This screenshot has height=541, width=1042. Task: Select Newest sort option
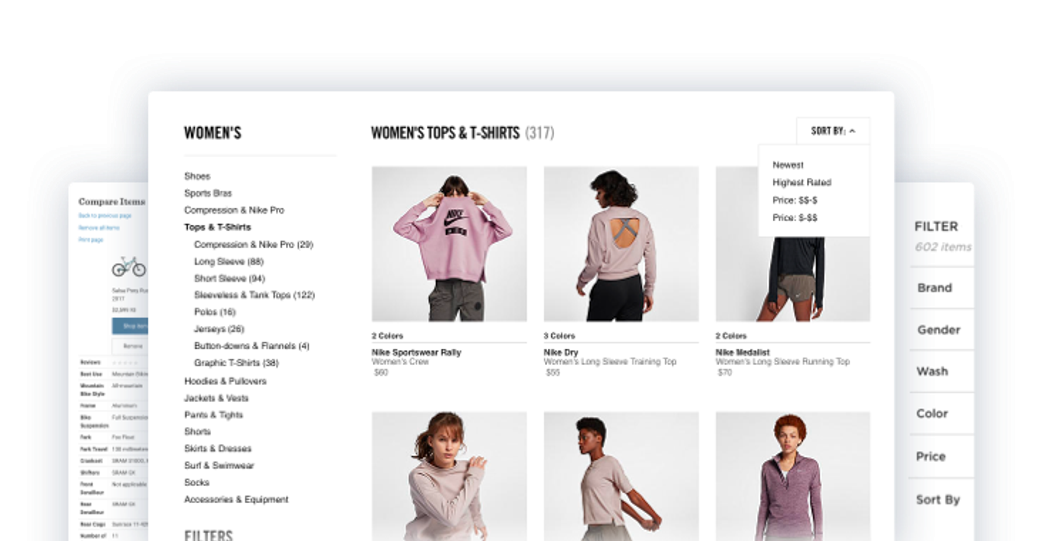point(787,165)
